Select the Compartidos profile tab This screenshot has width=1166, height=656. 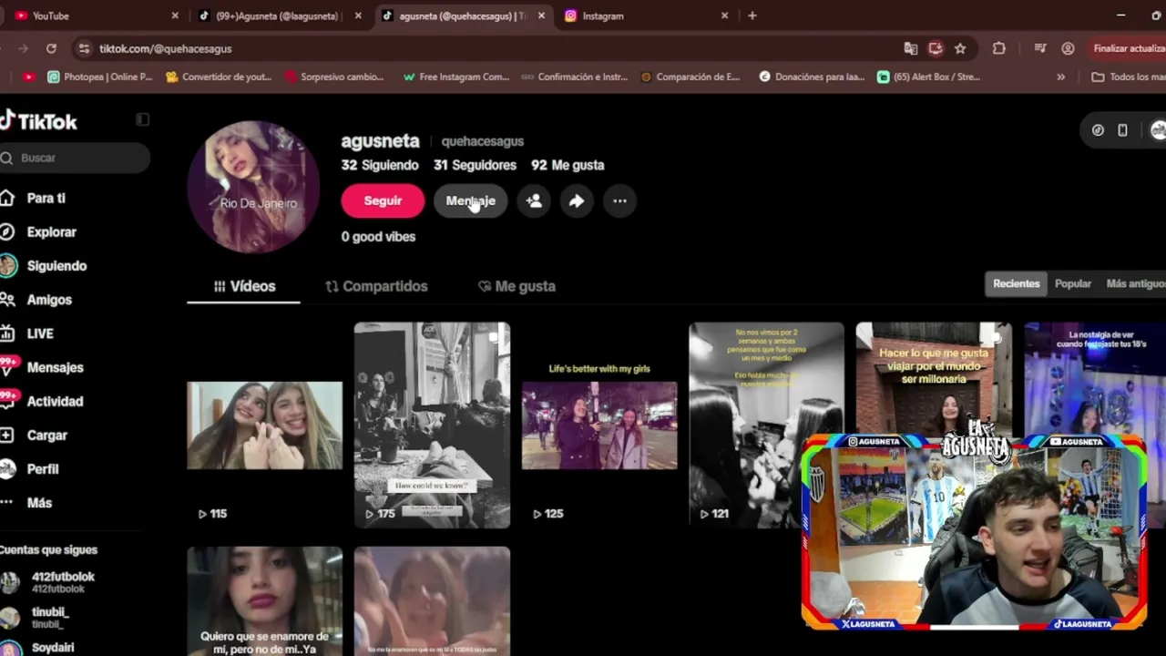[376, 286]
